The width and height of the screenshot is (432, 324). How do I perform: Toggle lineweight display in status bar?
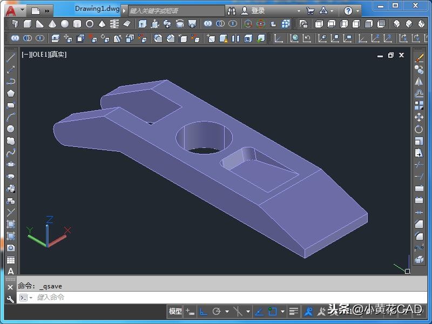pos(293,312)
